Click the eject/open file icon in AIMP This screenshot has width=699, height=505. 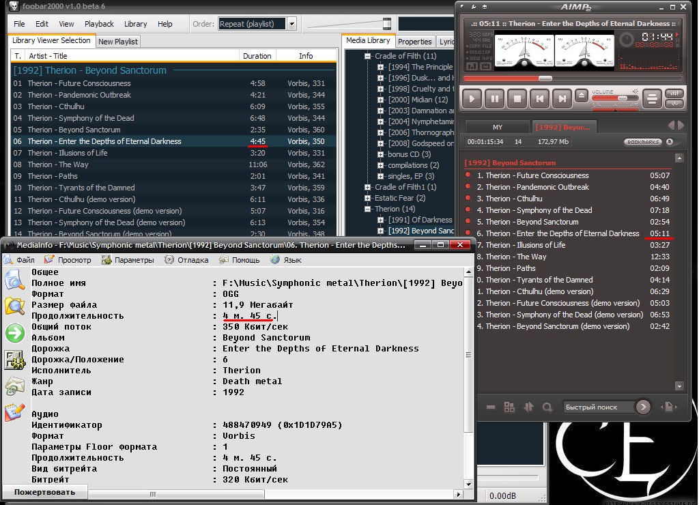(581, 95)
